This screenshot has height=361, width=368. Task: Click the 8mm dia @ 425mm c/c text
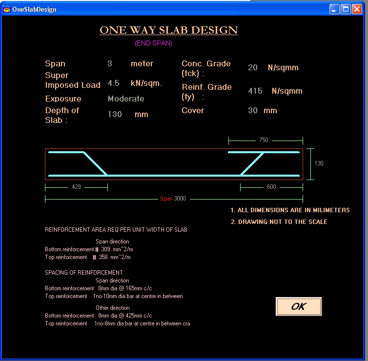(x=125, y=316)
